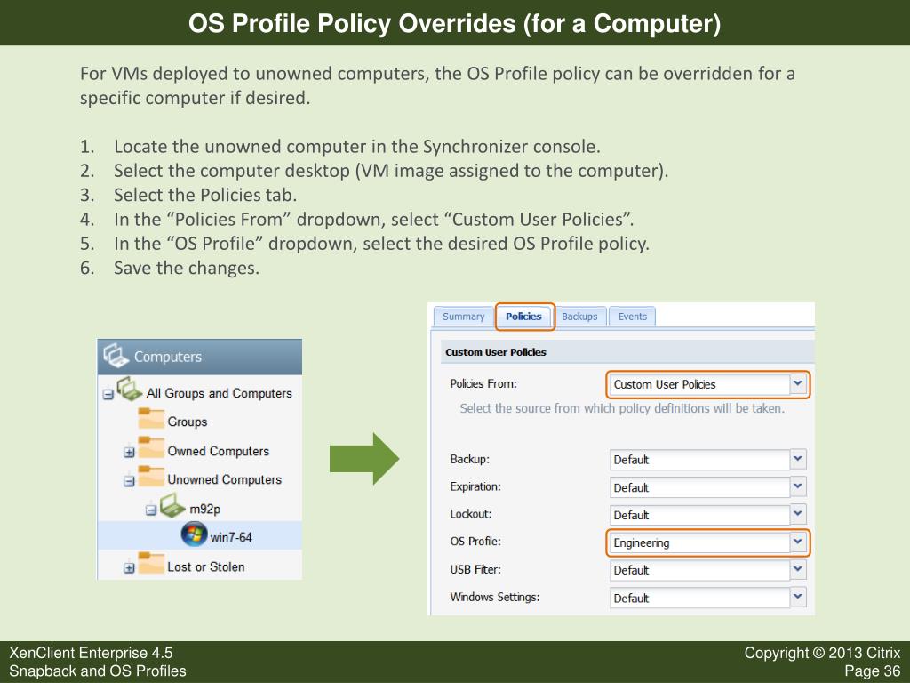Select the m92p tree item label
Screen dimensions: 910x683
click(205, 509)
